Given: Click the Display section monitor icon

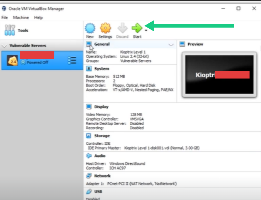Looking at the screenshot, I should pos(89,107).
